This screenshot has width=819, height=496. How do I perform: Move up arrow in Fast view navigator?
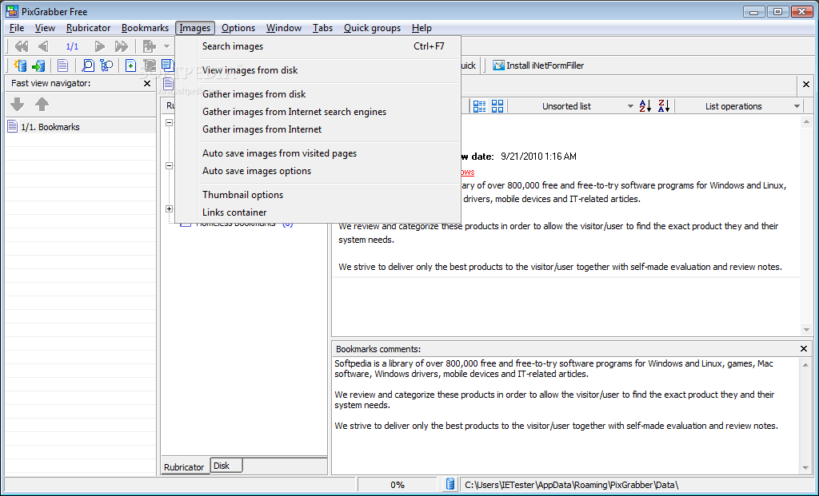[42, 105]
